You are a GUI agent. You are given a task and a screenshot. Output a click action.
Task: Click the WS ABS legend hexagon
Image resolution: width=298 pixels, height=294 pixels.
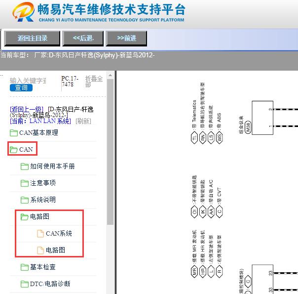[x=220, y=137]
